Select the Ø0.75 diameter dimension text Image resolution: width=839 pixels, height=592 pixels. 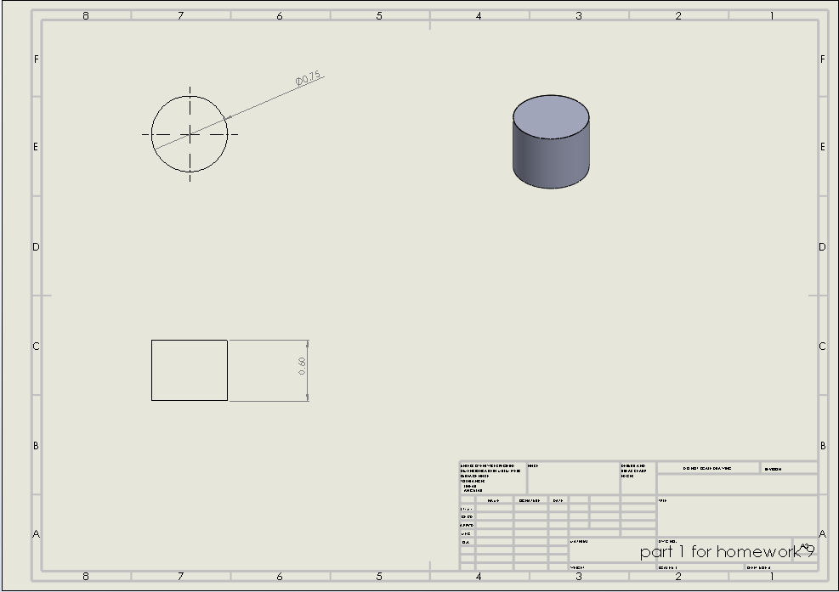click(x=309, y=79)
